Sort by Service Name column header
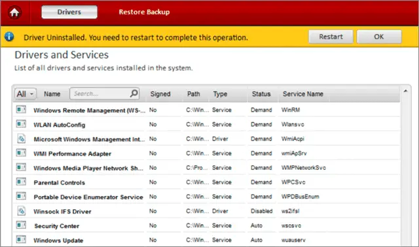The height and width of the screenshot is (247, 419). (303, 94)
